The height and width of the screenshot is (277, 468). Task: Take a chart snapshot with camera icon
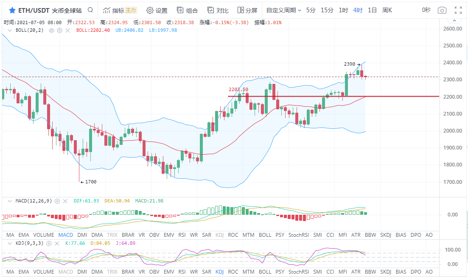coord(442,11)
